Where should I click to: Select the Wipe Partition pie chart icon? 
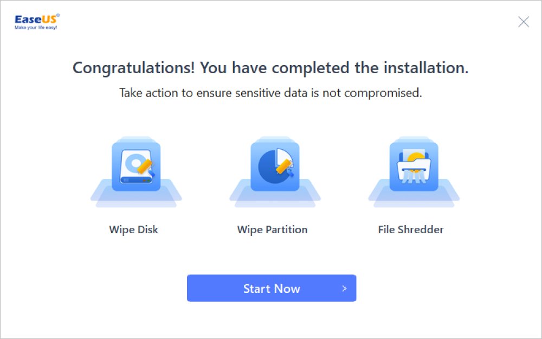pos(271,165)
